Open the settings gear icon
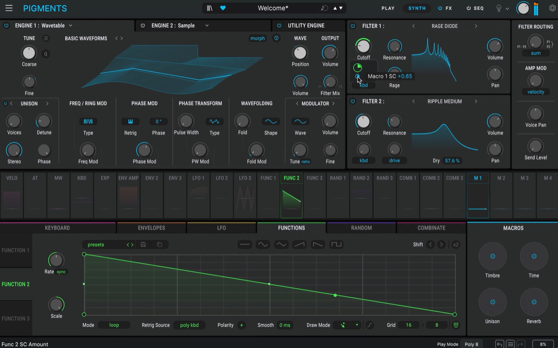The width and height of the screenshot is (558, 348). pyautogui.click(x=552, y=8)
